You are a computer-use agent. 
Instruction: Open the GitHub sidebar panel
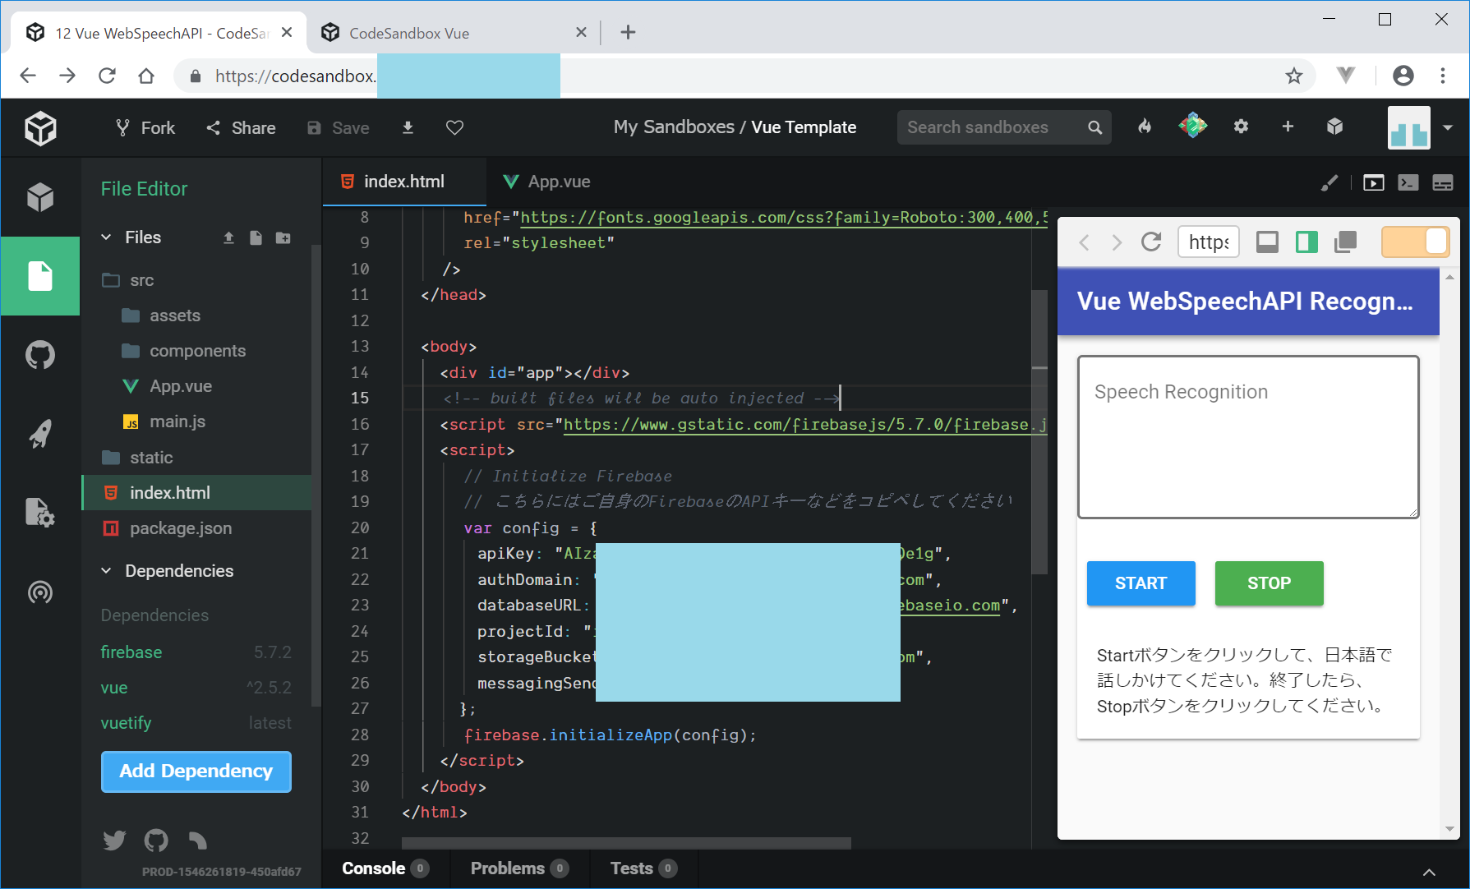click(x=40, y=355)
